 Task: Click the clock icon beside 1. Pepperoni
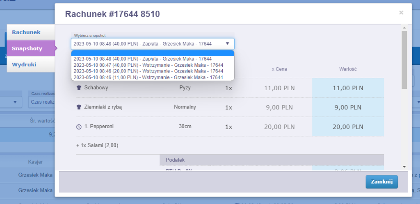[79, 127]
